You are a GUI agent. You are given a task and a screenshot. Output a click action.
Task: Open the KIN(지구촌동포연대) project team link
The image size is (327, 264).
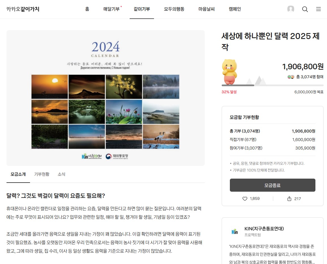tap(264, 229)
